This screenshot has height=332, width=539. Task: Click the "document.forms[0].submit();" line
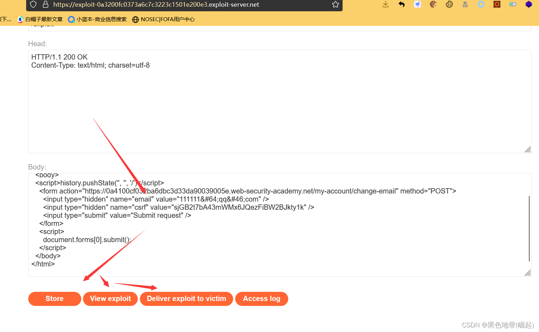(87, 240)
